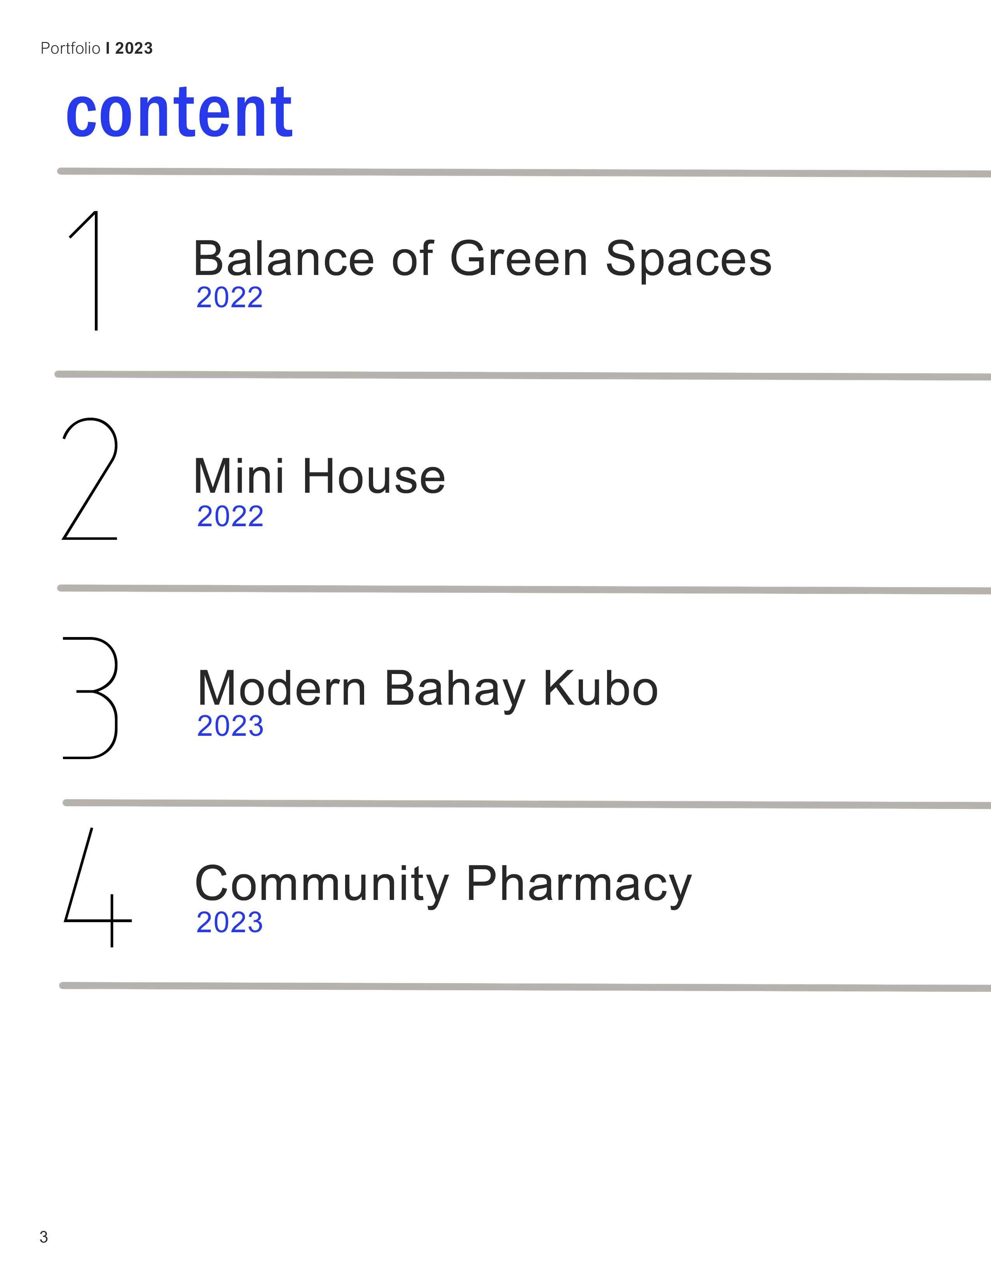Click page number 3 in footer

pyautogui.click(x=44, y=1237)
